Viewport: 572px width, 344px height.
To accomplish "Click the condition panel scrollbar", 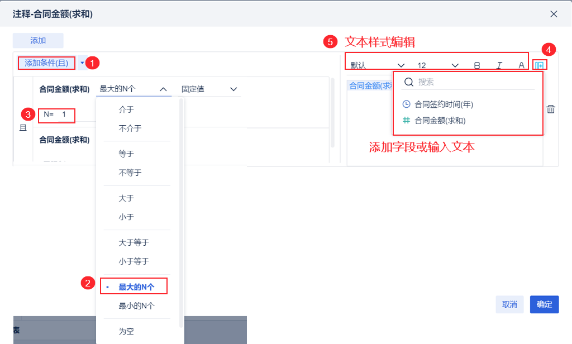I will tap(332, 112).
